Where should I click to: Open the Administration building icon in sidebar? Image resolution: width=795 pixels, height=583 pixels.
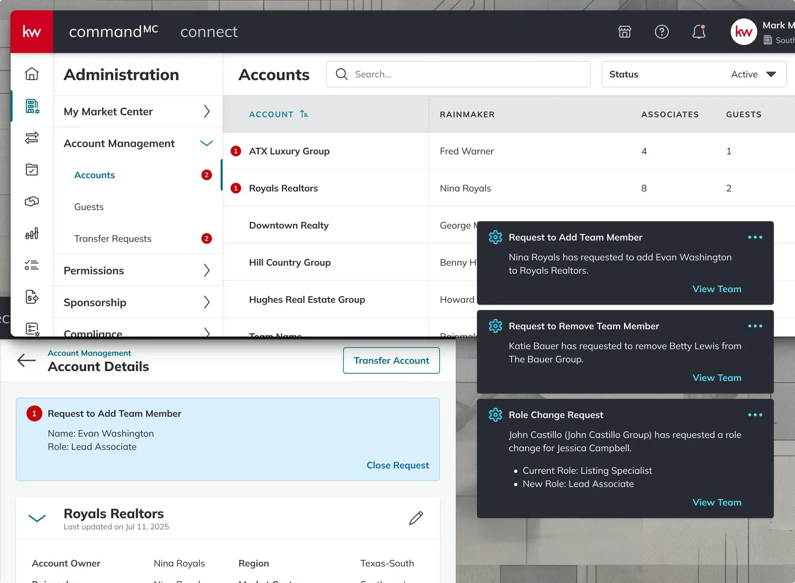point(32,106)
